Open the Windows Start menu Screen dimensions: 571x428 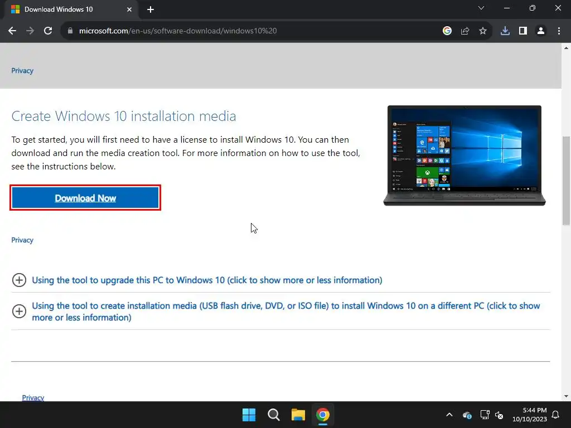(x=249, y=415)
